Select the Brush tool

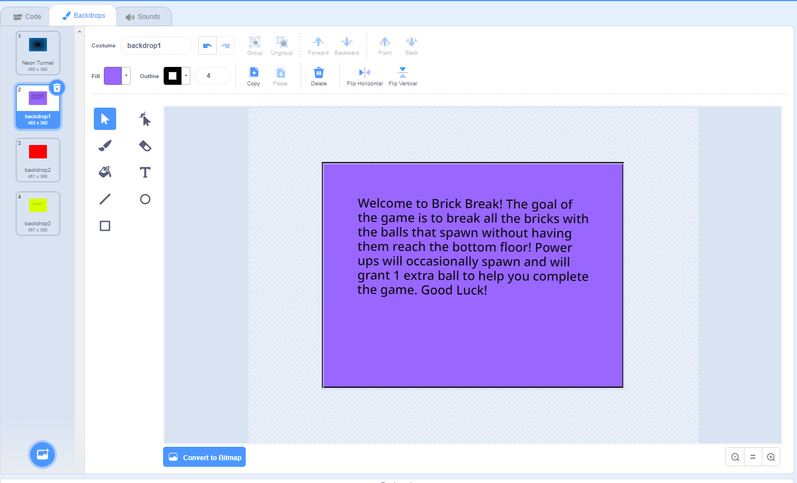point(104,146)
